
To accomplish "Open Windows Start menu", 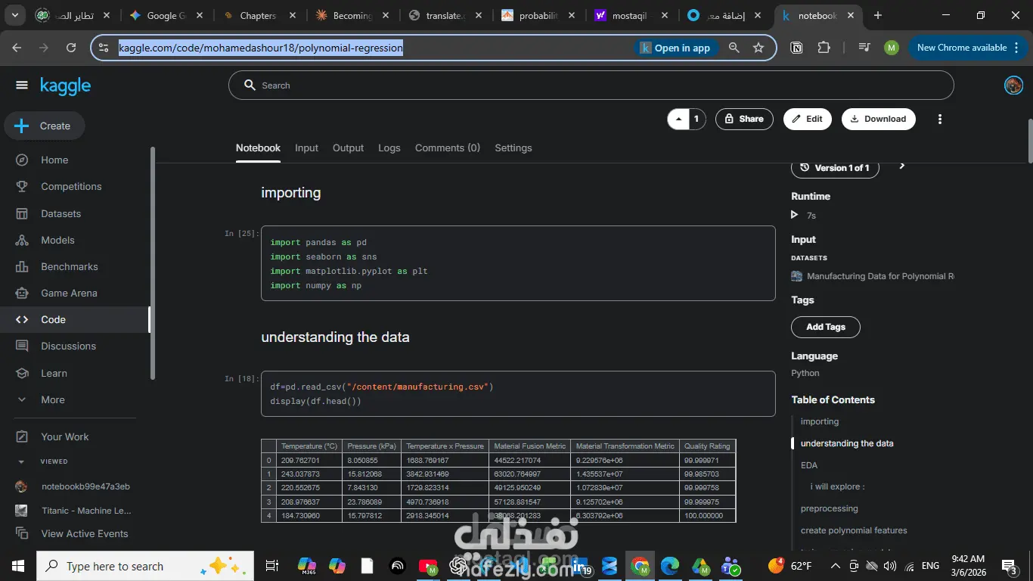I will point(18,566).
